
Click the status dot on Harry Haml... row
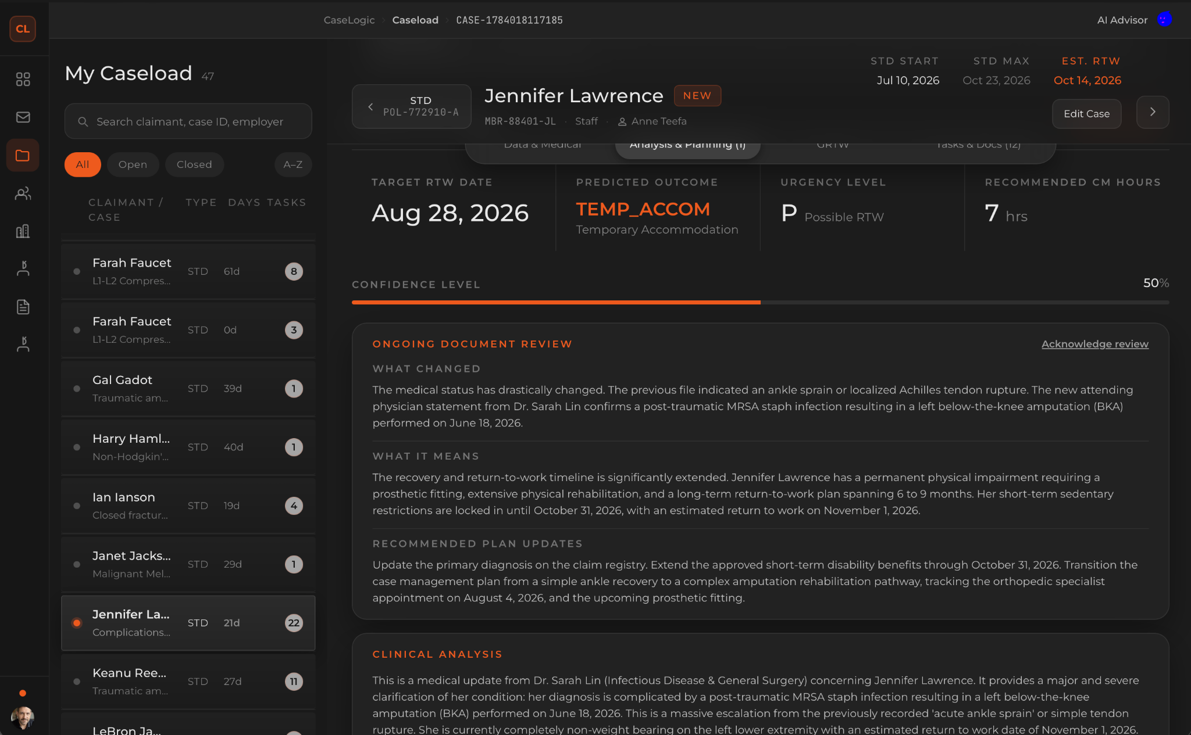click(77, 447)
